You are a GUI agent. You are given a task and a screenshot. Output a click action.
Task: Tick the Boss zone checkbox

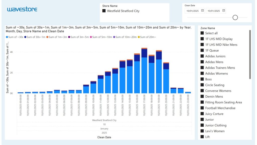202,79
